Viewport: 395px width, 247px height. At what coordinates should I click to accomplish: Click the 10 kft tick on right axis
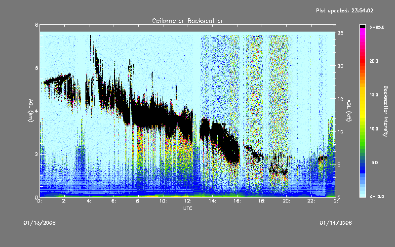coord(341,131)
